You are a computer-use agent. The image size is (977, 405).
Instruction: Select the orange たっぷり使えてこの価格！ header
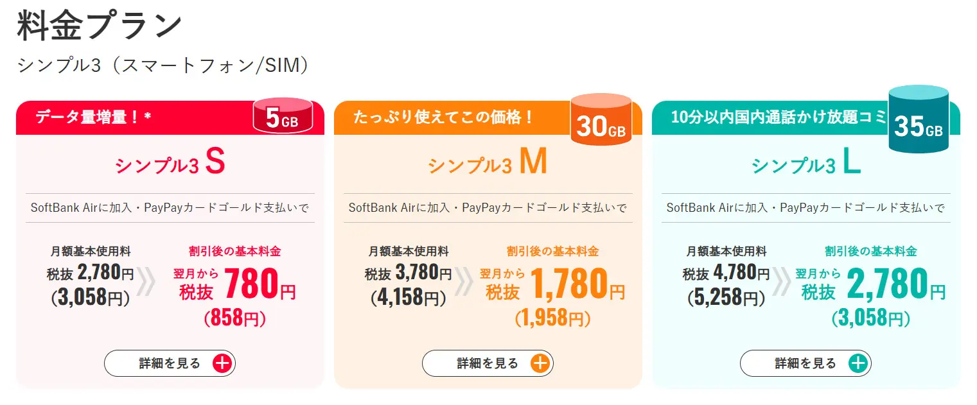(443, 118)
